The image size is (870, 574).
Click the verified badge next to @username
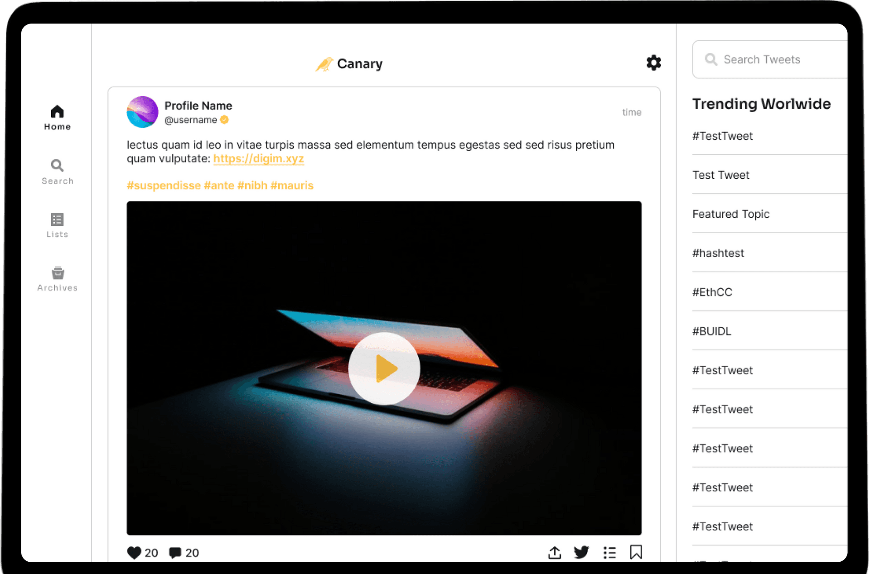(x=225, y=120)
